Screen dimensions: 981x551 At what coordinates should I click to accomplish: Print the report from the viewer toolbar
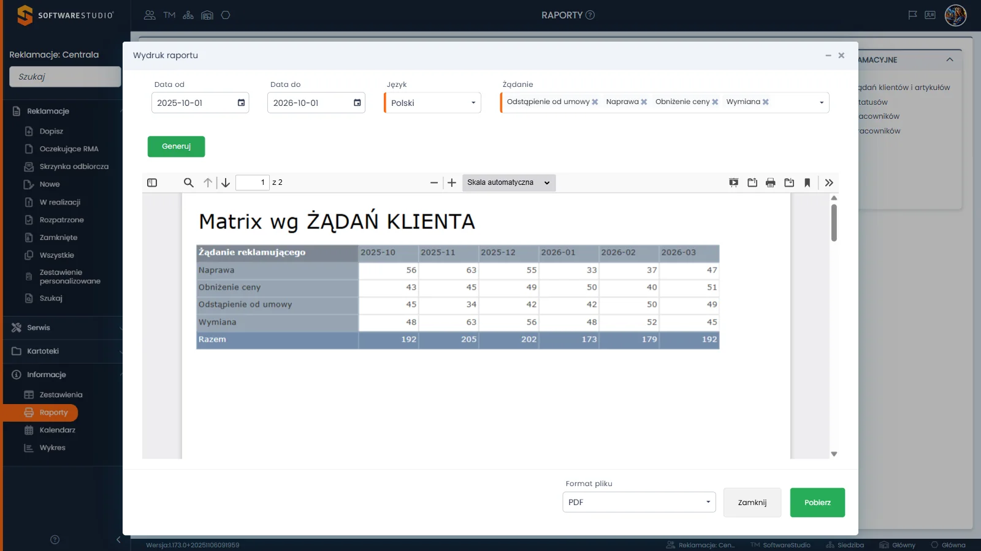(771, 182)
